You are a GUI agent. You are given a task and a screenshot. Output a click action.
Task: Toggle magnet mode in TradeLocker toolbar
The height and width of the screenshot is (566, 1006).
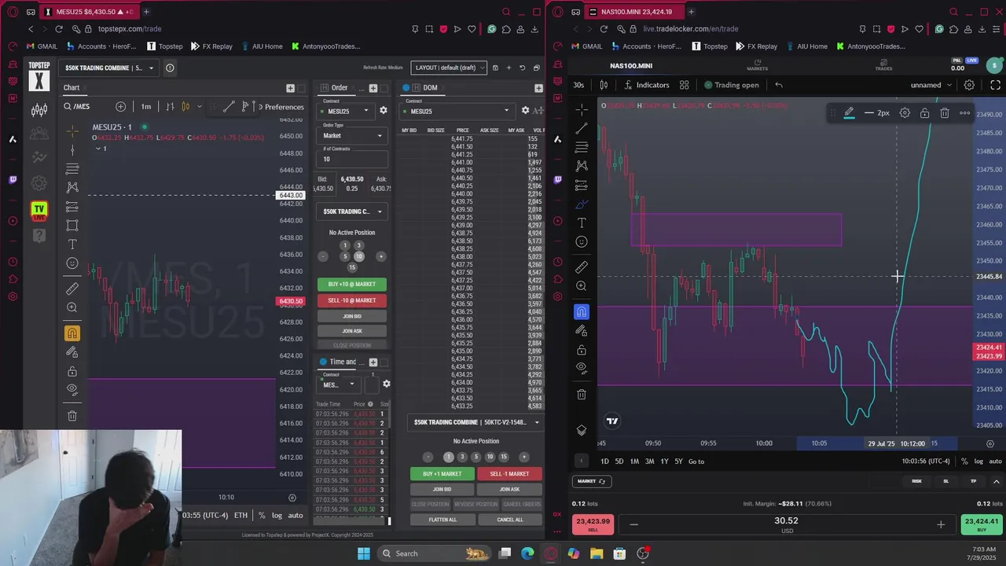pyautogui.click(x=582, y=312)
